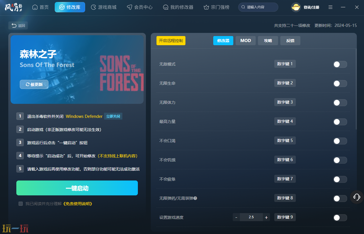This screenshot has width=364, height=234.
Task: Click hotkey 数字键 3 for 无限体力
Action: [285, 102]
